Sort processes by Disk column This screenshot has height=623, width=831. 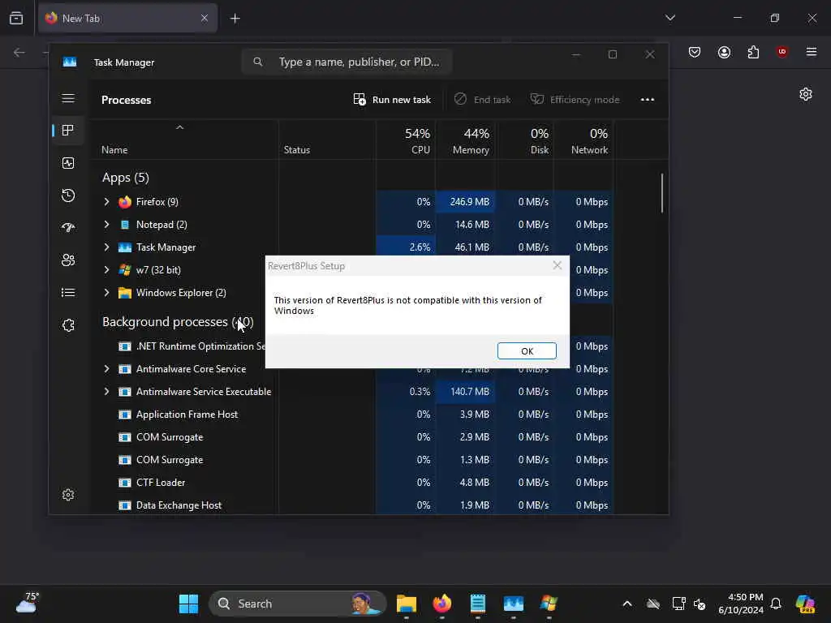tap(525, 140)
